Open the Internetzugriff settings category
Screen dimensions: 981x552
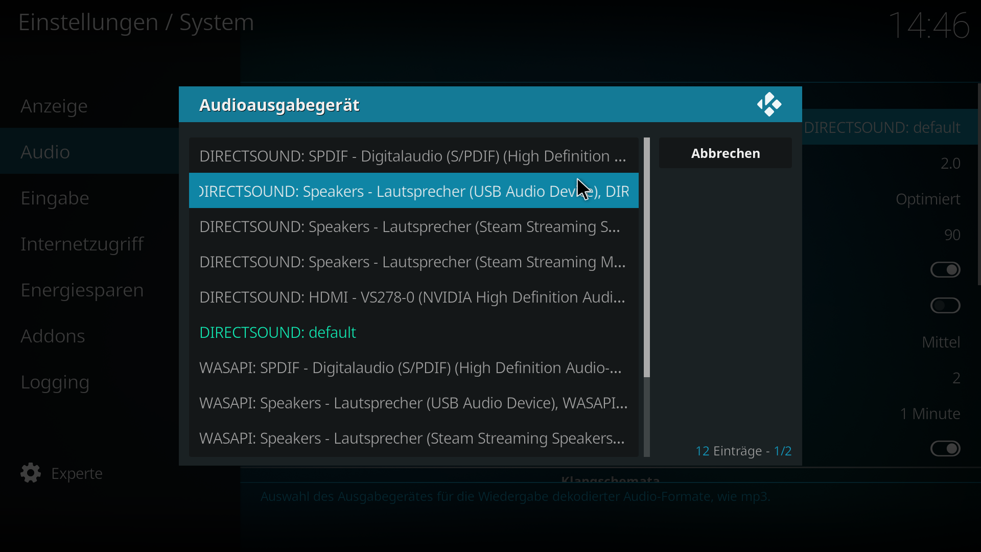[x=89, y=243]
